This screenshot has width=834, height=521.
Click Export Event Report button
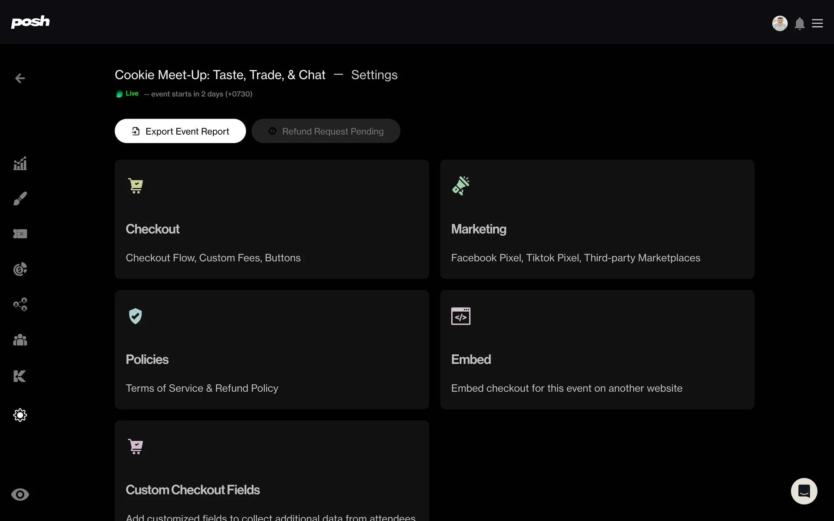tap(180, 131)
